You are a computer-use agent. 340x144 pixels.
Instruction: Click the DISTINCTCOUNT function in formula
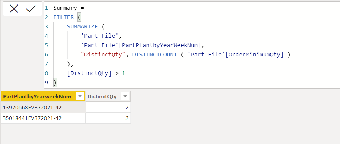tap(155, 55)
